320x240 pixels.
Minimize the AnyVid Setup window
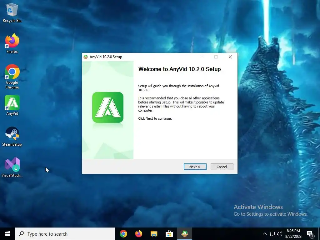[x=202, y=57]
